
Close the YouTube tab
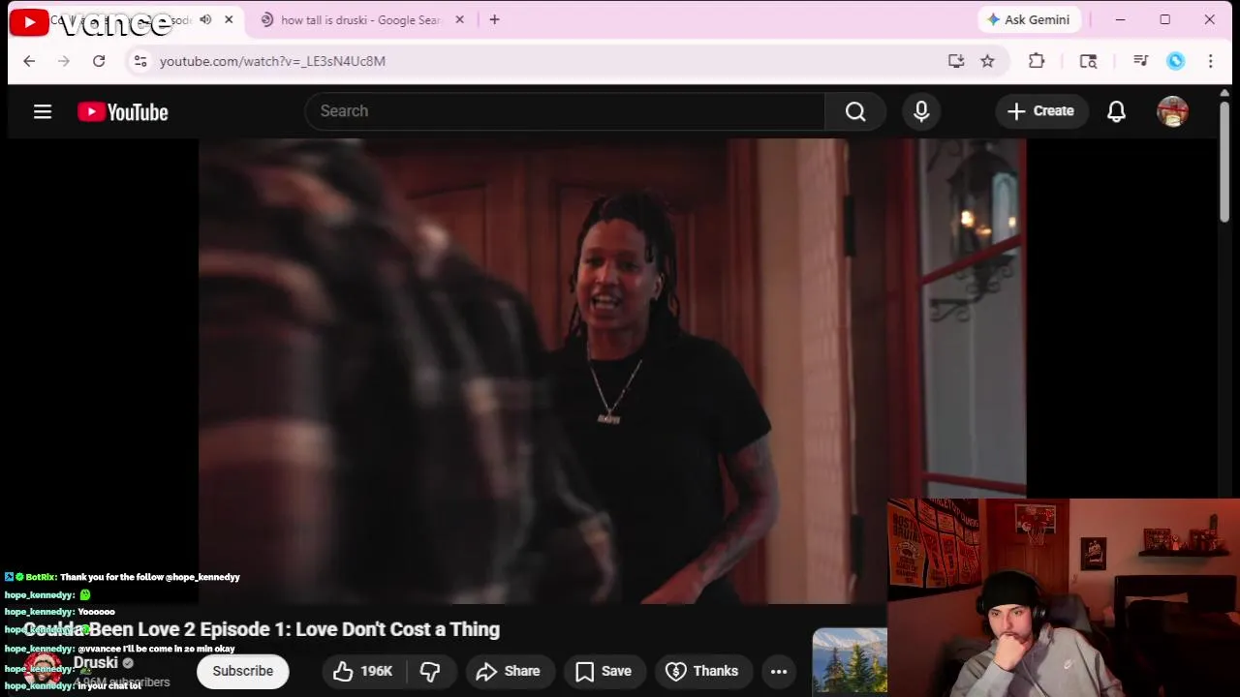point(229,19)
